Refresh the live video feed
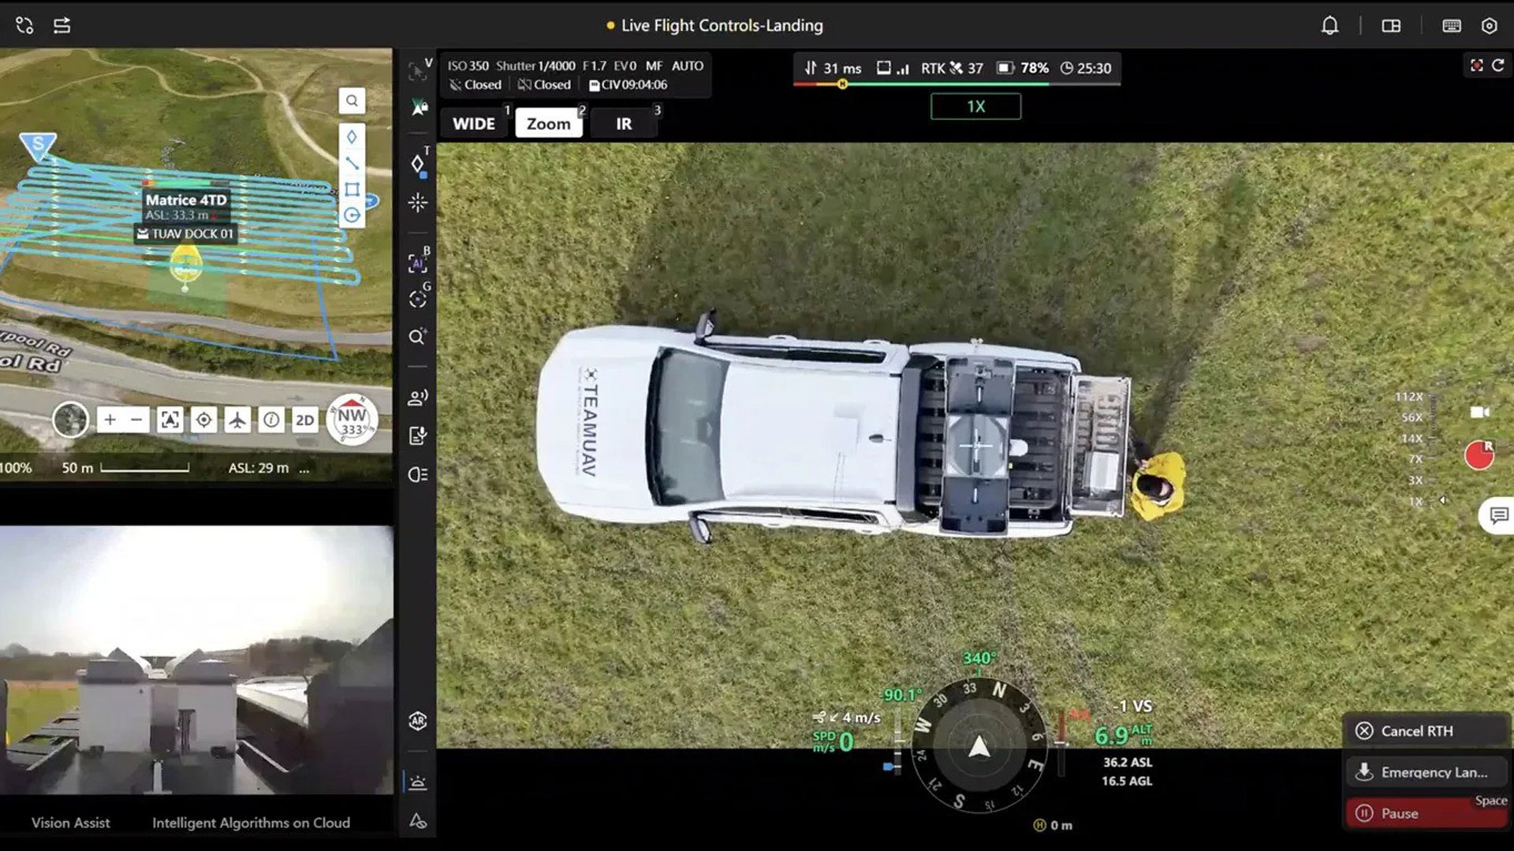1514x851 pixels. [1498, 66]
